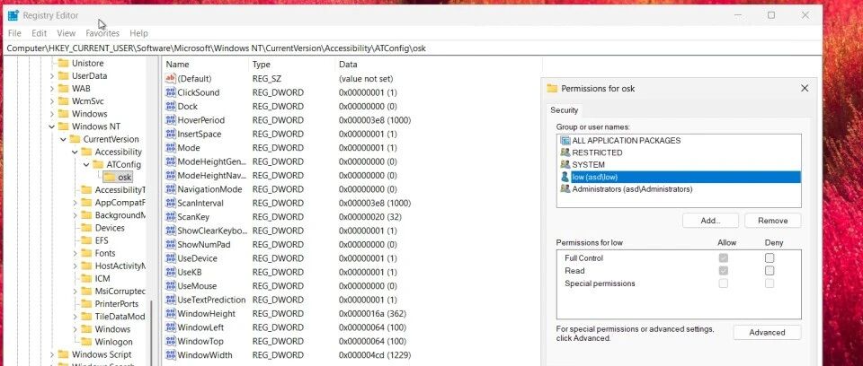This screenshot has width=863, height=366.
Task: Expand the Windows Script tree node
Action: click(x=52, y=354)
